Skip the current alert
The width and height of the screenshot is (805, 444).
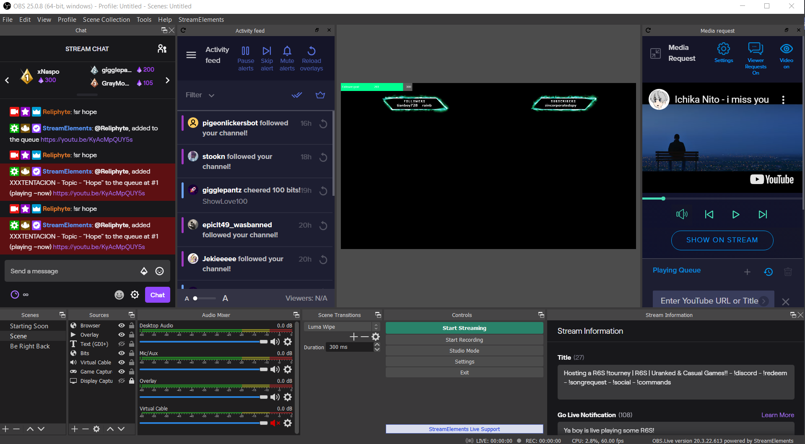[x=267, y=58]
